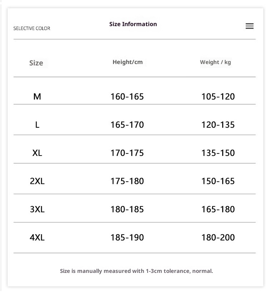The height and width of the screenshot is (299, 268).
Task: Click the 170-175 height cell
Action: [x=127, y=153]
